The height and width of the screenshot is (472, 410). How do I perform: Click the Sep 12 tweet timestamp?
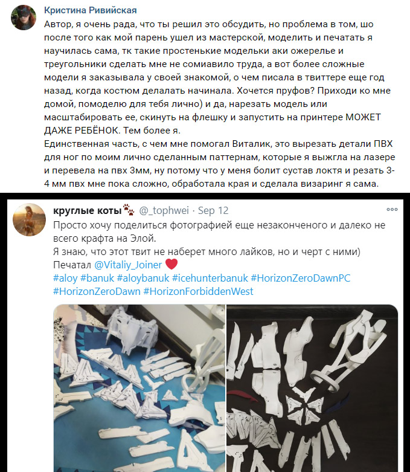click(x=213, y=210)
